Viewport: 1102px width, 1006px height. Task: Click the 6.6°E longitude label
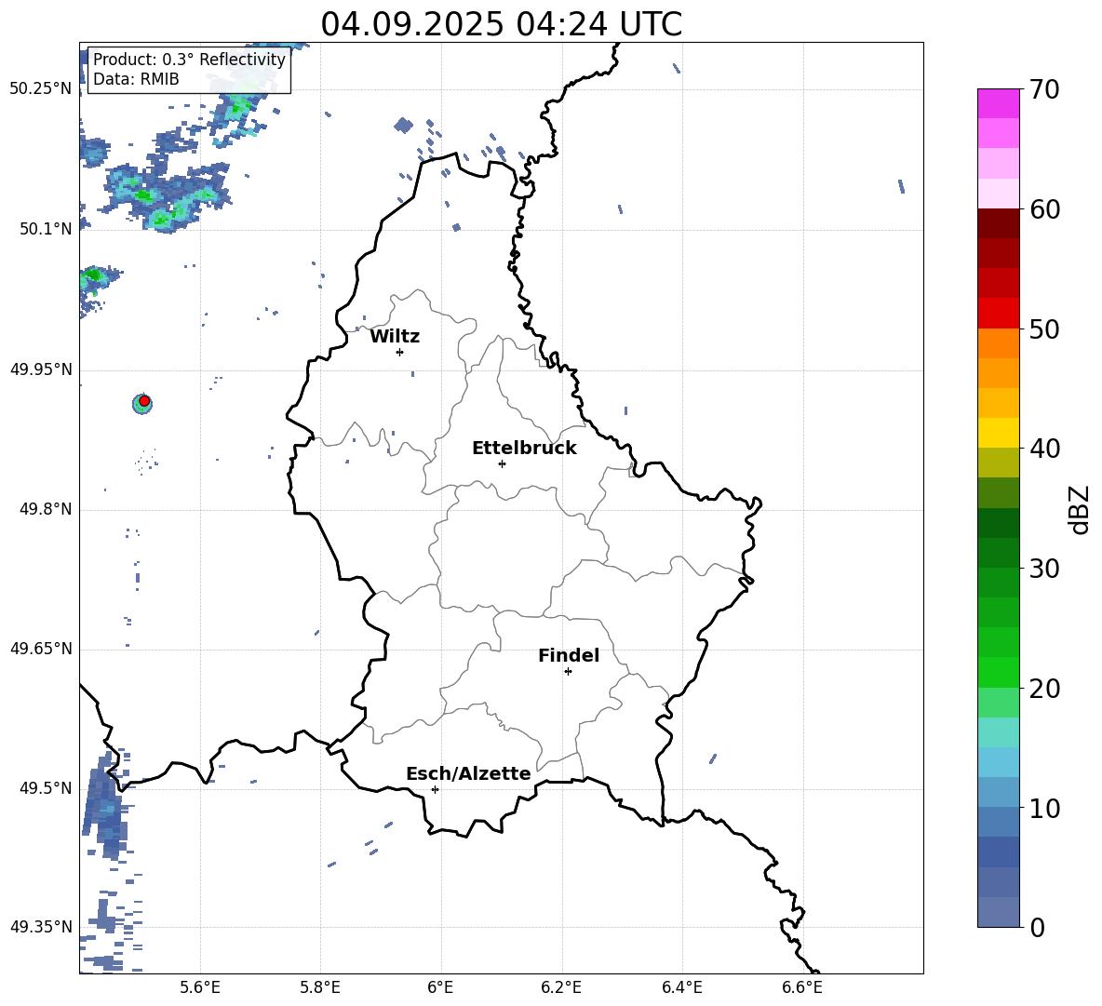[x=802, y=987]
